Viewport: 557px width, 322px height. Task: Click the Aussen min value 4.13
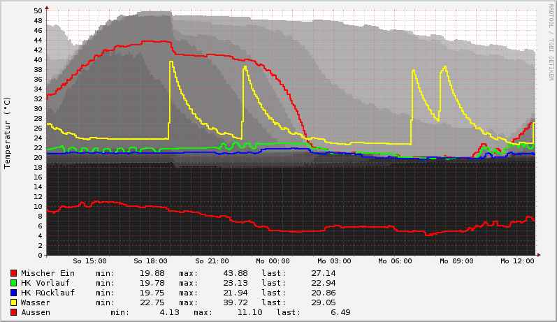[x=169, y=312]
